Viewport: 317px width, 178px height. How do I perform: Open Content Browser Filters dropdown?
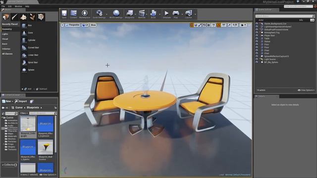tap(24, 113)
